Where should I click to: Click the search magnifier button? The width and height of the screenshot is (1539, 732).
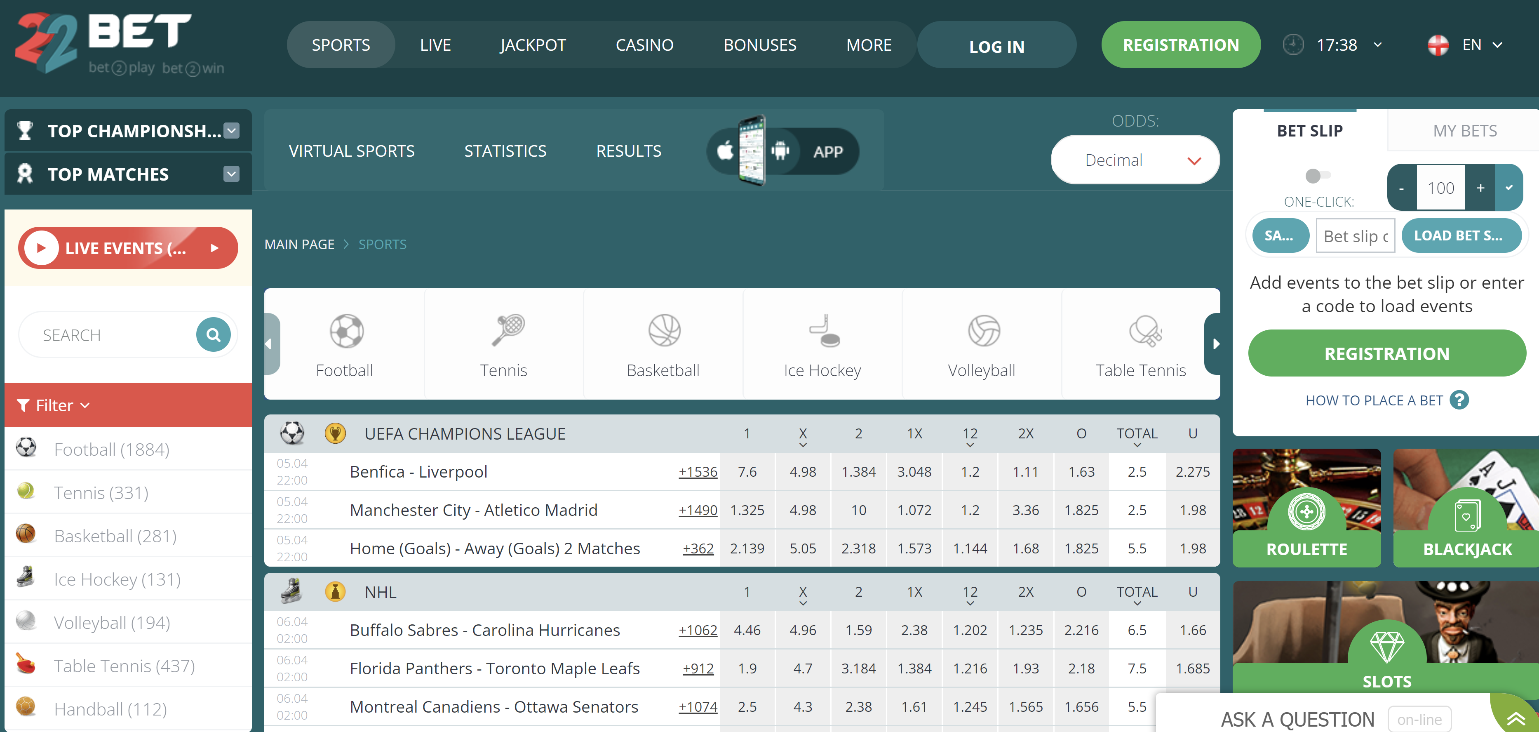pos(213,335)
